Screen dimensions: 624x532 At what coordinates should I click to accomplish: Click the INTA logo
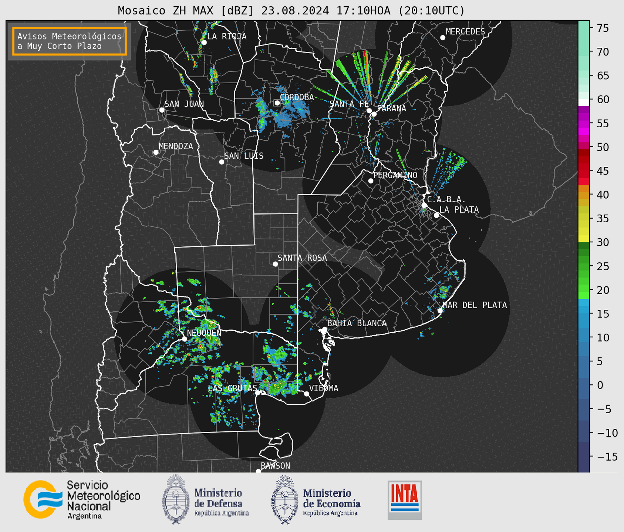pyautogui.click(x=405, y=500)
